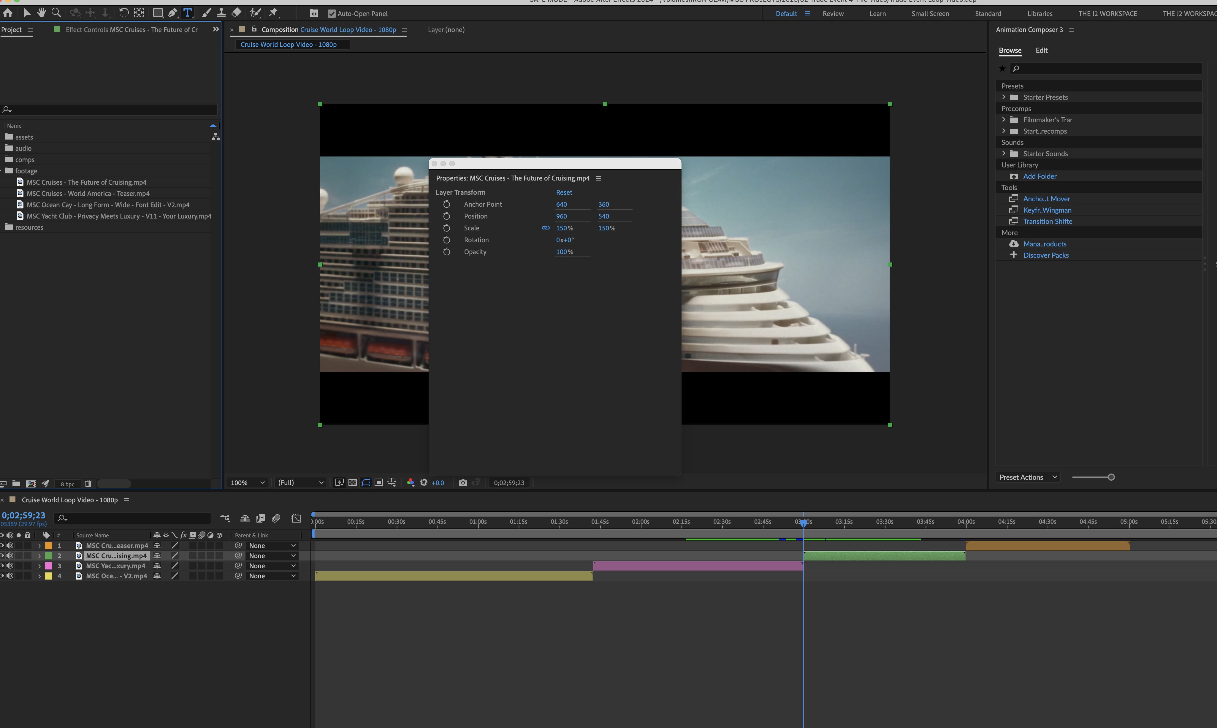1217x728 pixels.
Task: Pick the Clone Stamp tool
Action: [x=221, y=13]
